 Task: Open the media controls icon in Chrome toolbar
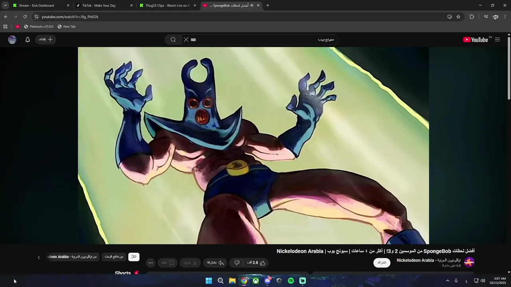486,17
